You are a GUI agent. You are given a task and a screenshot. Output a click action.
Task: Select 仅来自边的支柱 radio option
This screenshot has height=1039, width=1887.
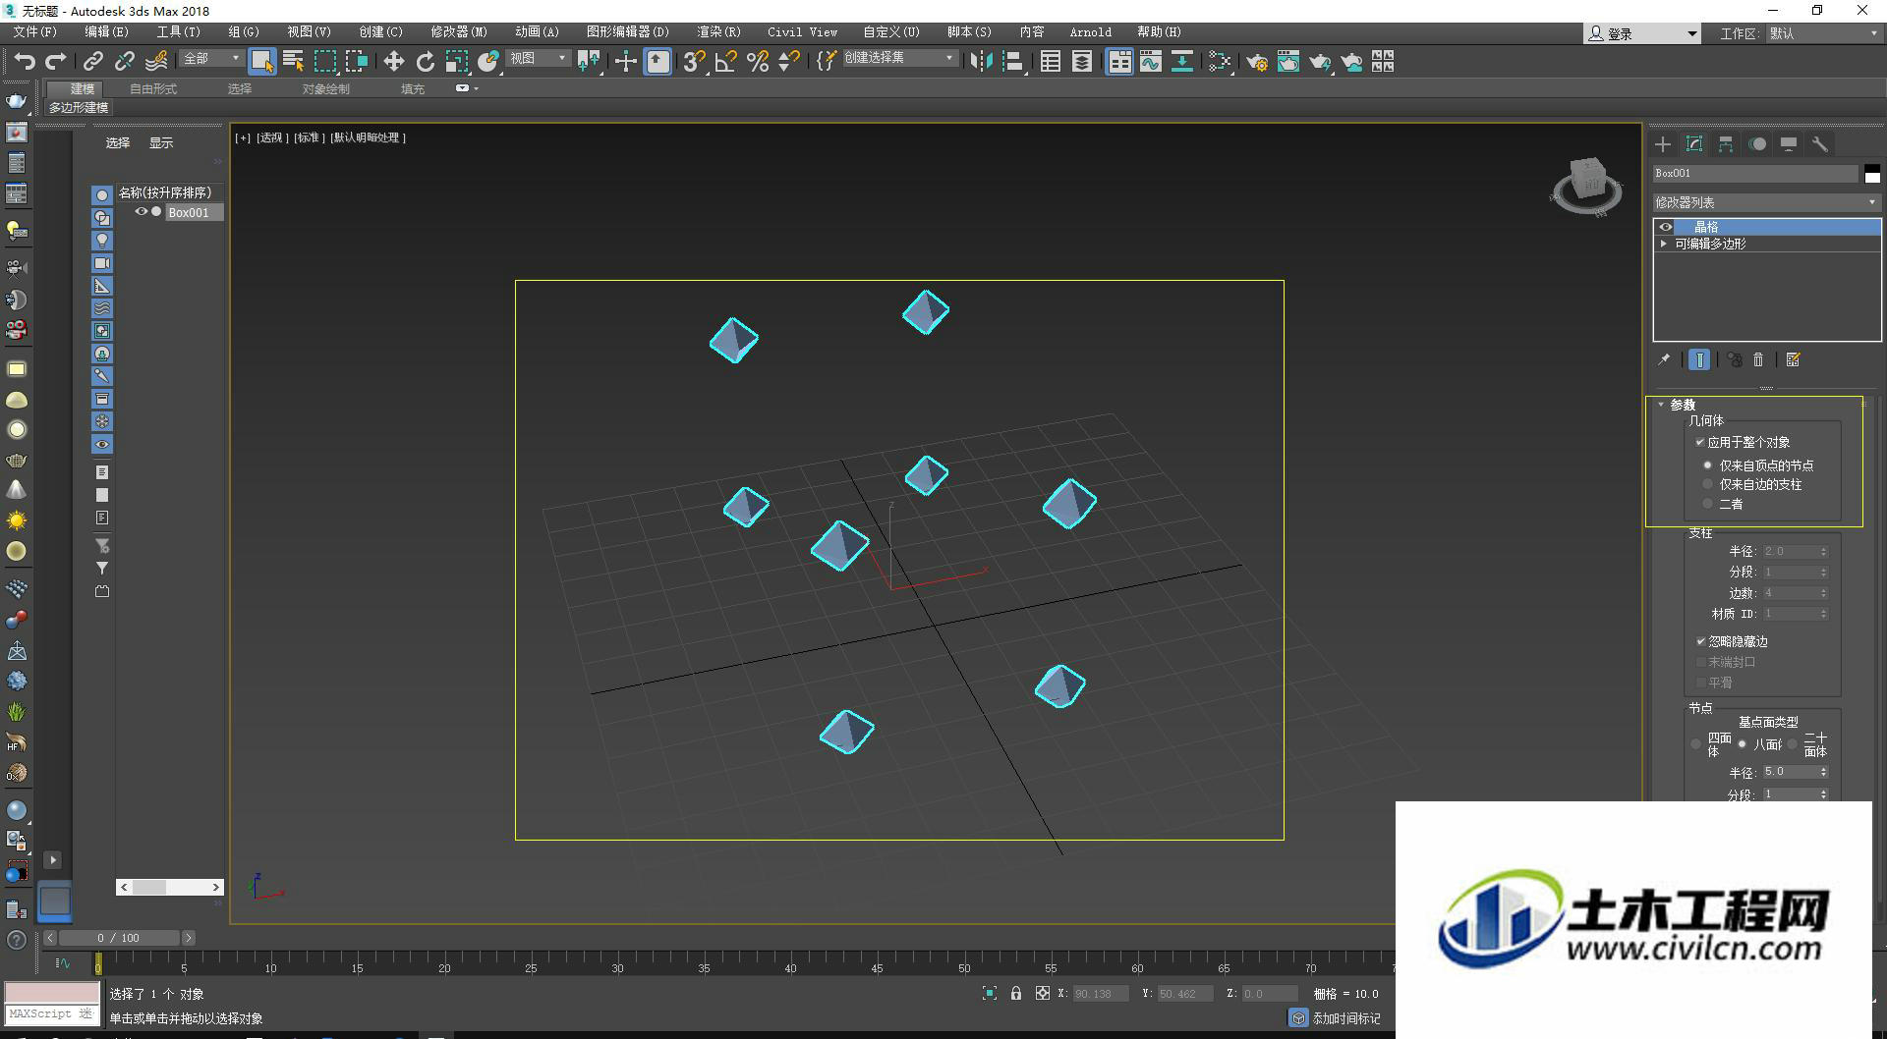(x=1707, y=484)
